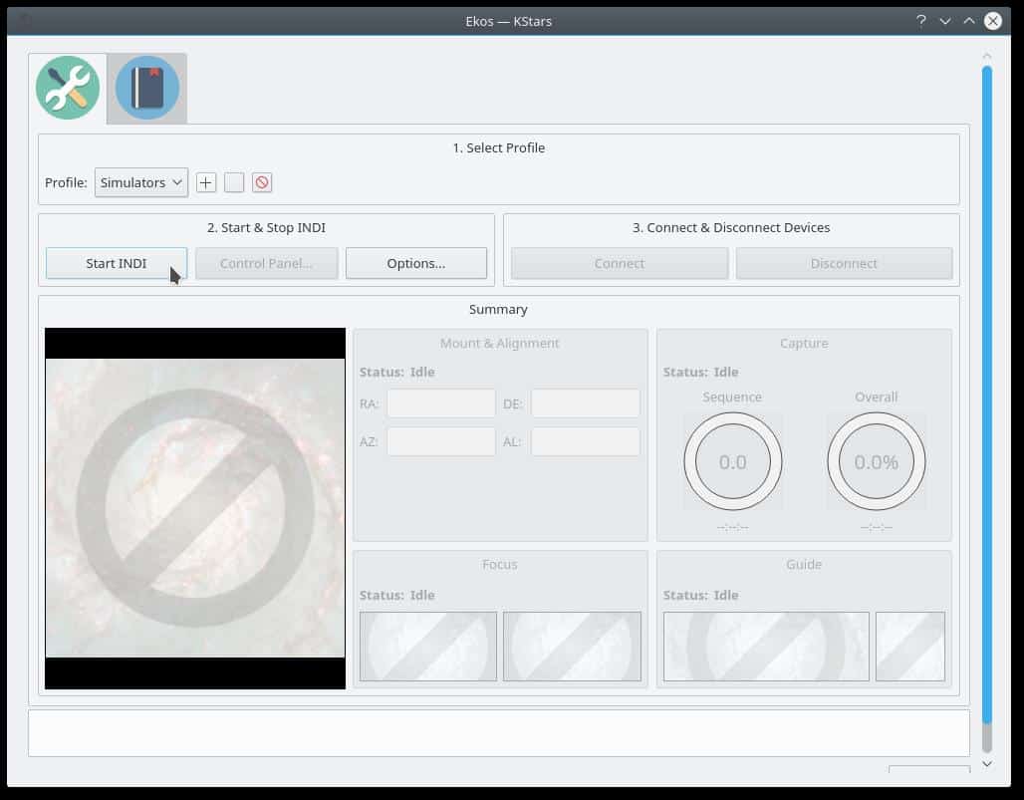Image resolution: width=1024 pixels, height=800 pixels.
Task: Click the wide Guide preview thumbnail
Action: [766, 647]
